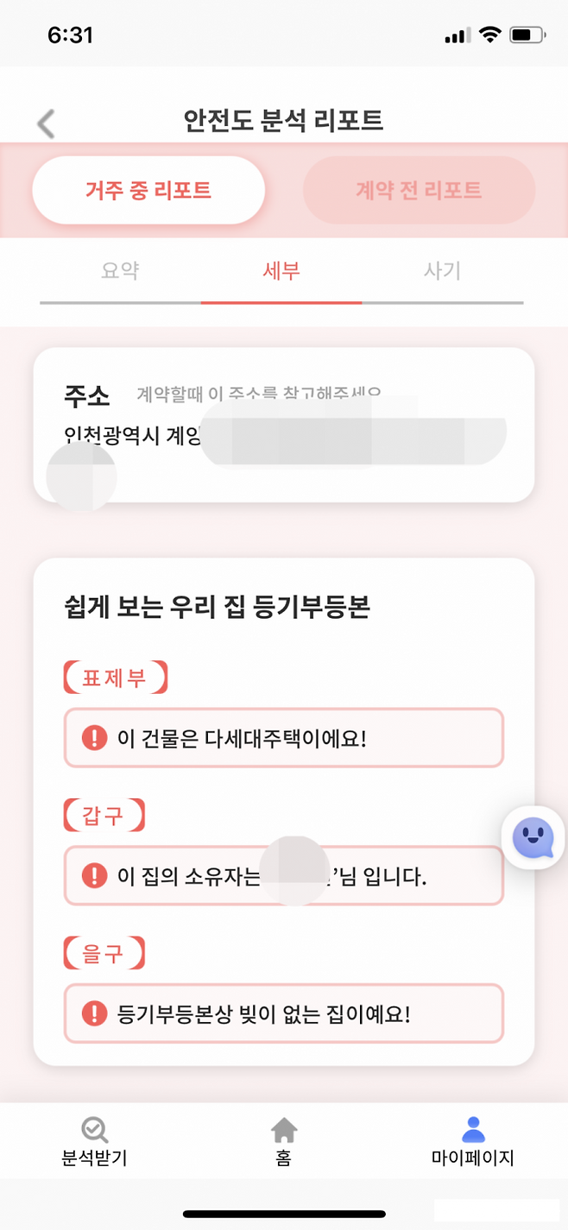Tap the address card showing 인천광역시
Image resolution: width=568 pixels, height=1230 pixels.
pos(283,423)
